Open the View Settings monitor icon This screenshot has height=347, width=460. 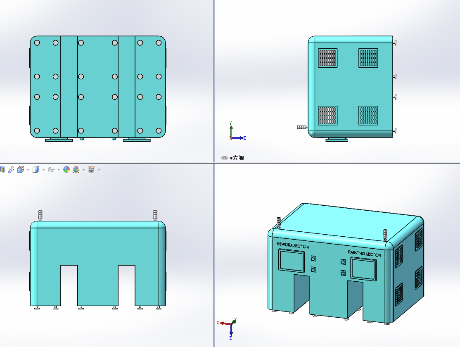point(91,170)
